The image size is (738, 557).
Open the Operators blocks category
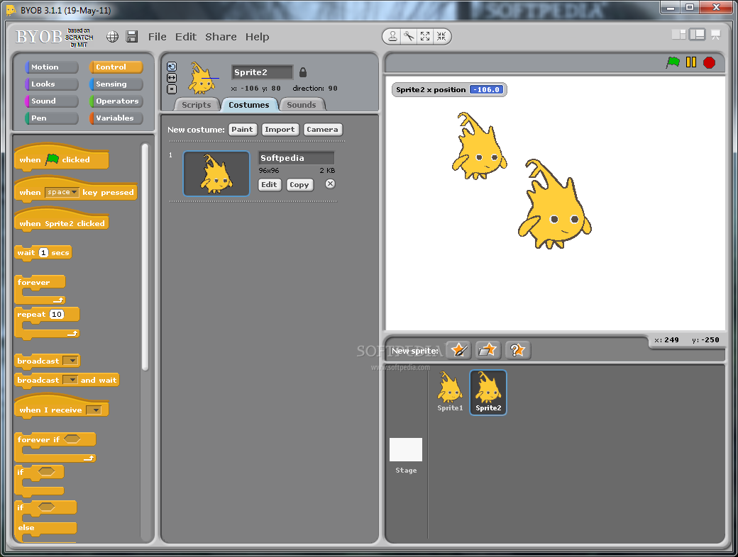tap(116, 101)
